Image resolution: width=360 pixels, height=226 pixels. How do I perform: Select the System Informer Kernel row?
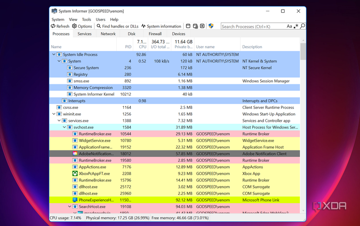click(x=175, y=94)
